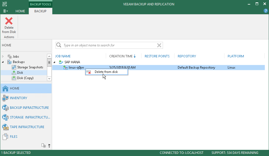Click the Veeam application logo icon

[5, 4]
